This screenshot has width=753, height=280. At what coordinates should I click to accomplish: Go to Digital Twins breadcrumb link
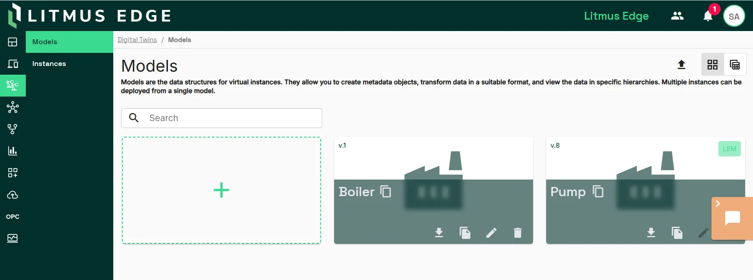tap(137, 40)
